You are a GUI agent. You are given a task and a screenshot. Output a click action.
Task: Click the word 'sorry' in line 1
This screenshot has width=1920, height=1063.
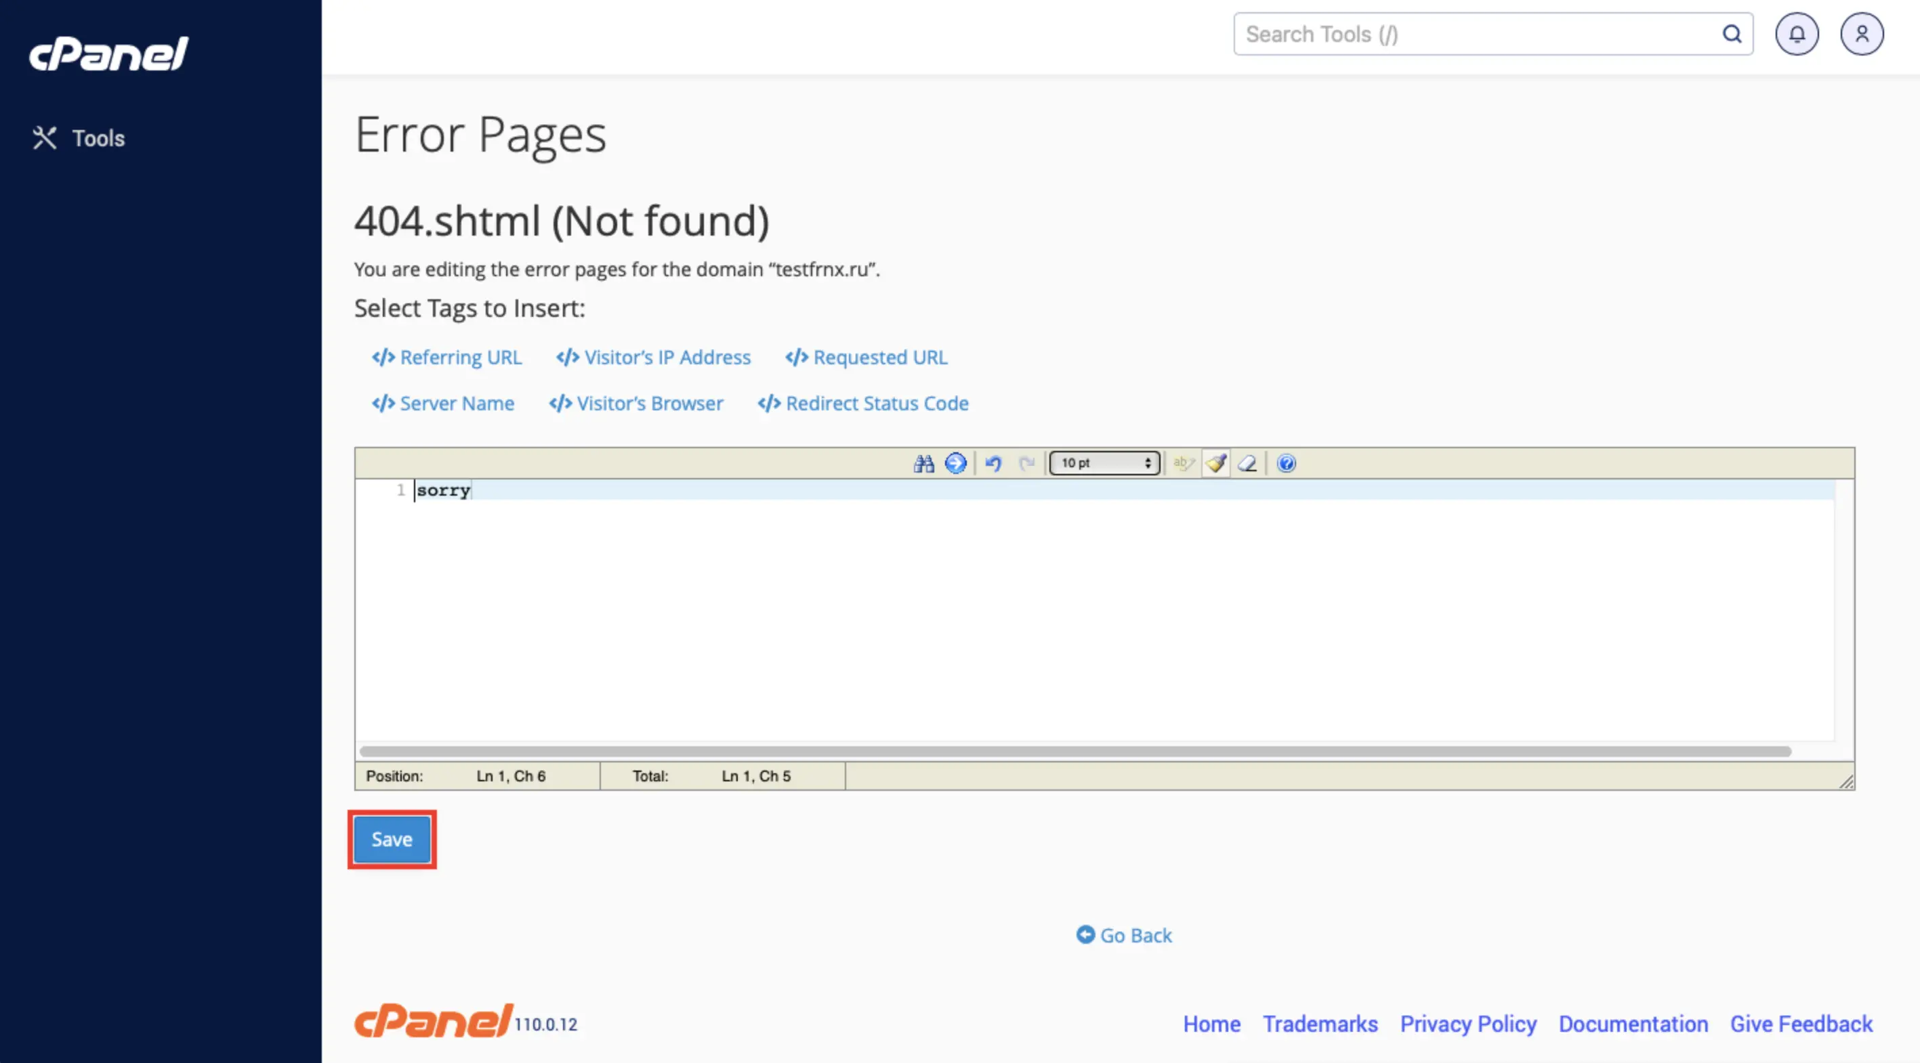coord(444,490)
